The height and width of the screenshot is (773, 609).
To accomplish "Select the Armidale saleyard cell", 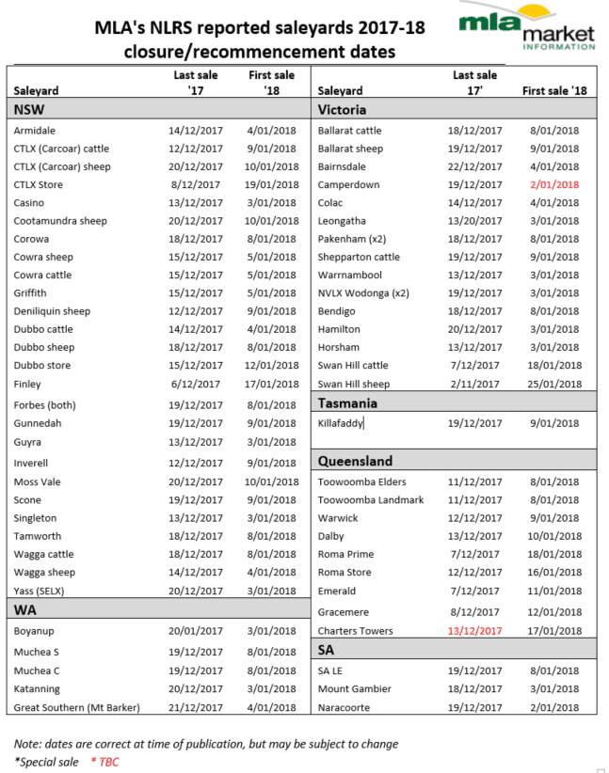I will [x=35, y=131].
